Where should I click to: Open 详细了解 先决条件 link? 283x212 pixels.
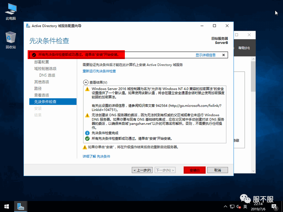[97, 156]
